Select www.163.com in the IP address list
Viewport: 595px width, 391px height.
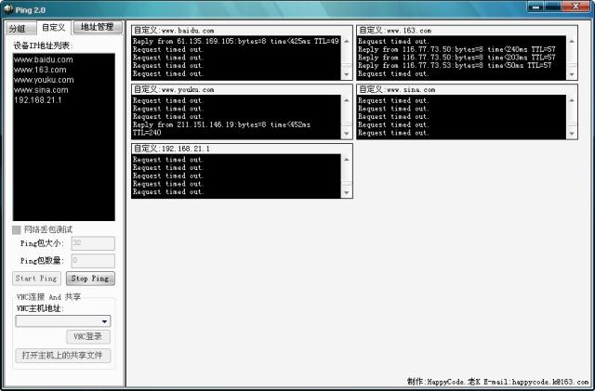[40, 70]
